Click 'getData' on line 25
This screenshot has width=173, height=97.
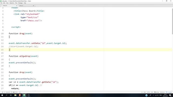[46, 82]
